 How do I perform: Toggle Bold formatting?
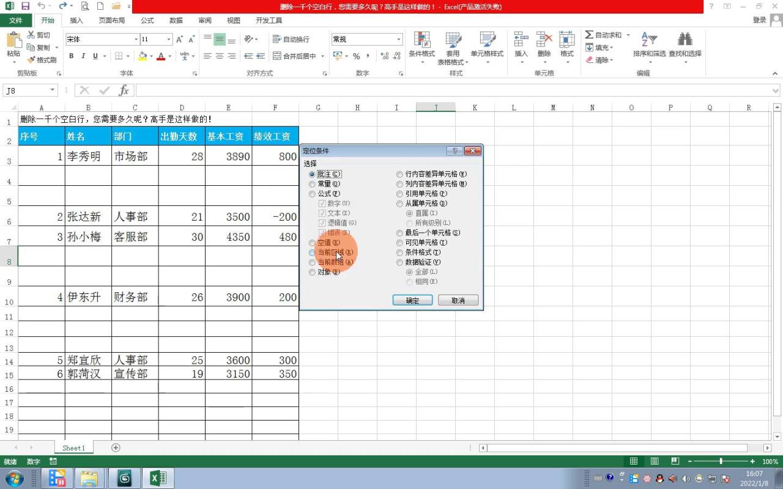click(x=71, y=56)
